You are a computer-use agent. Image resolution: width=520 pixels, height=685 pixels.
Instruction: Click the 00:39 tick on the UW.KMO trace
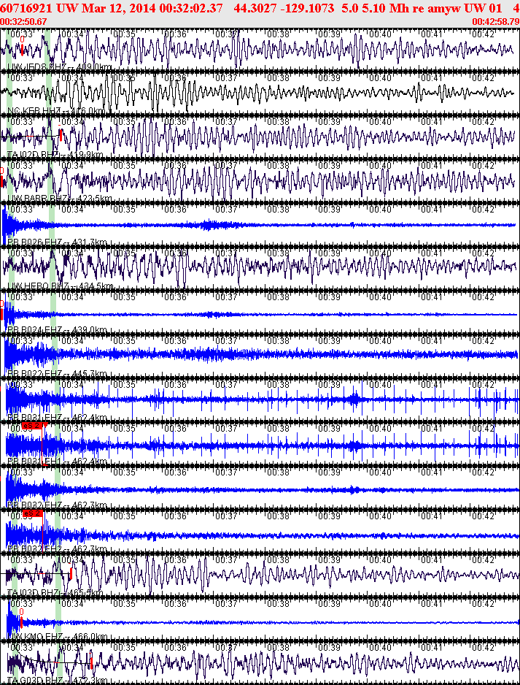click(x=329, y=603)
